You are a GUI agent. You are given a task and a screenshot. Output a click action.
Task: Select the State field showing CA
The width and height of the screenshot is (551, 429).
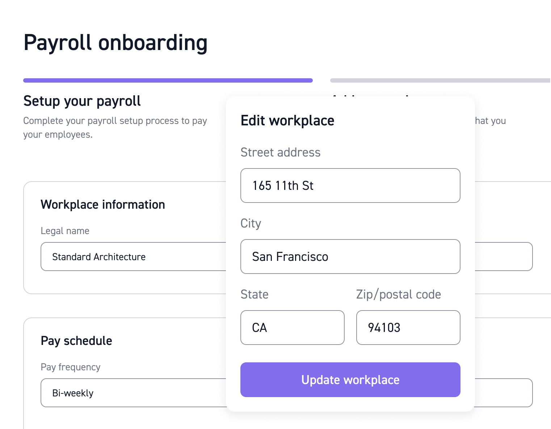[x=292, y=328]
